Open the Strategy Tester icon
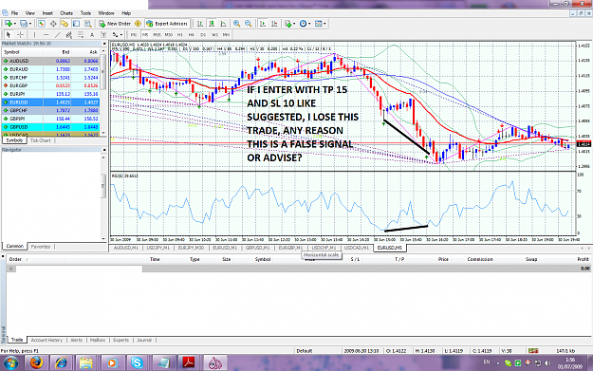Screen dimensions: 593x371 point(87,24)
